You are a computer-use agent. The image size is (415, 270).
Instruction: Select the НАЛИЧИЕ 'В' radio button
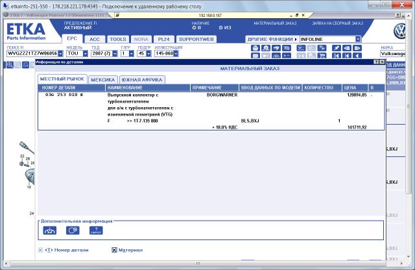coord(194,27)
